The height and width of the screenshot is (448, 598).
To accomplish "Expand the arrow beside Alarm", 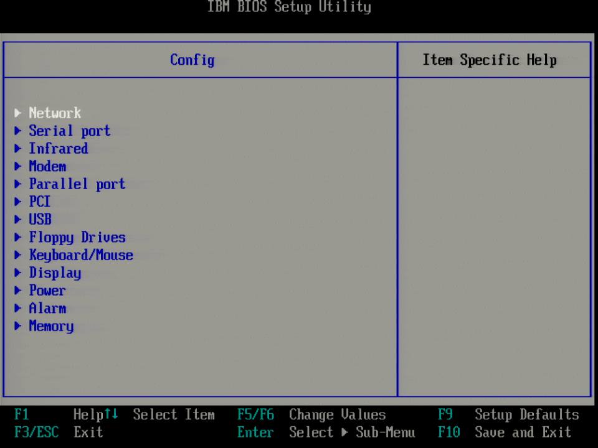I will (x=18, y=309).
